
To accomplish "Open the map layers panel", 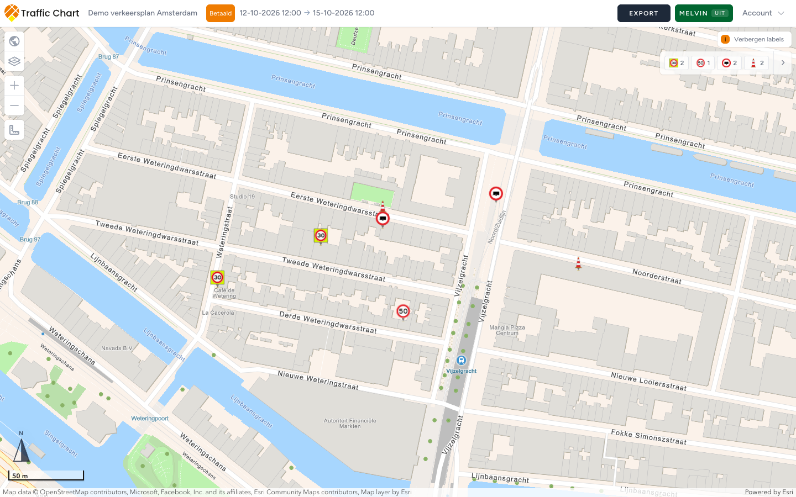I will tap(14, 61).
